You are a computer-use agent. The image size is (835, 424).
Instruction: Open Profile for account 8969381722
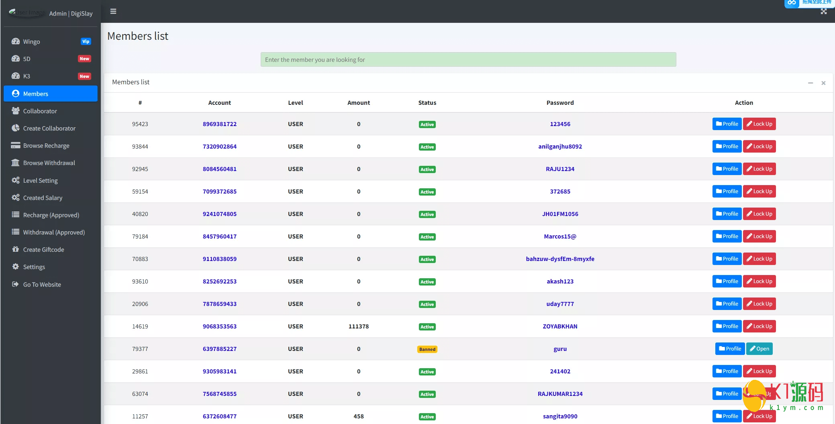click(727, 124)
